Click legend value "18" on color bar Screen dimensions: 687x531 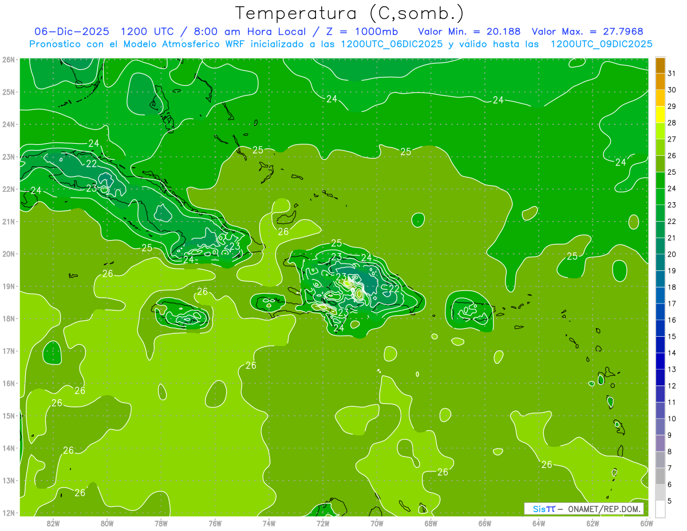pyautogui.click(x=672, y=287)
